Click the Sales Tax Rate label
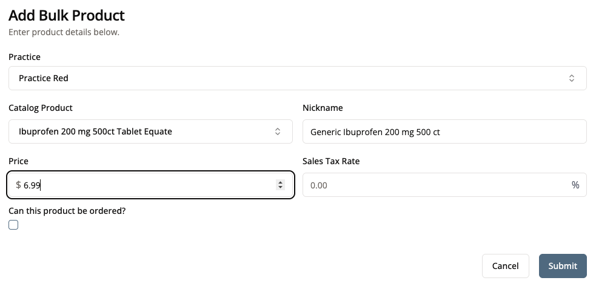Viewport: 596px width, 289px height. coord(331,161)
